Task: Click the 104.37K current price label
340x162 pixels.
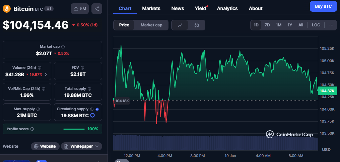Action: [327, 91]
